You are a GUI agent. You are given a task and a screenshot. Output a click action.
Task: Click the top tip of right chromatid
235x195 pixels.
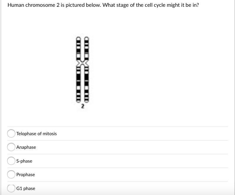point(87,38)
